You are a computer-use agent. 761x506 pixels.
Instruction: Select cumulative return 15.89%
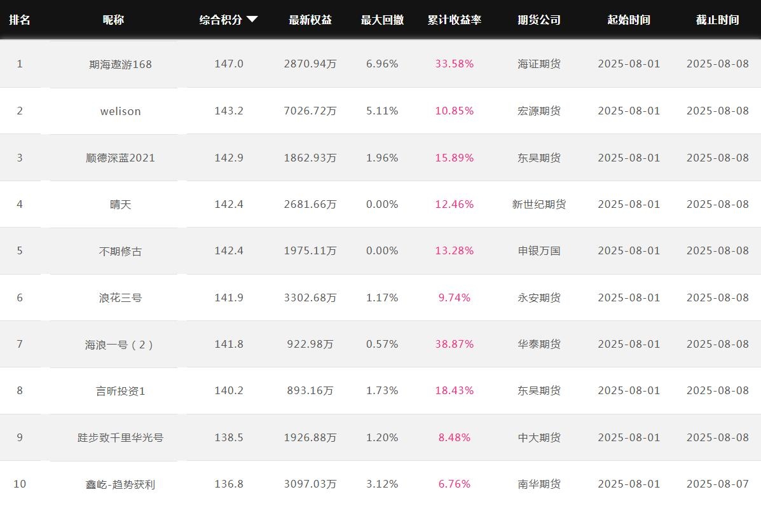click(x=455, y=158)
